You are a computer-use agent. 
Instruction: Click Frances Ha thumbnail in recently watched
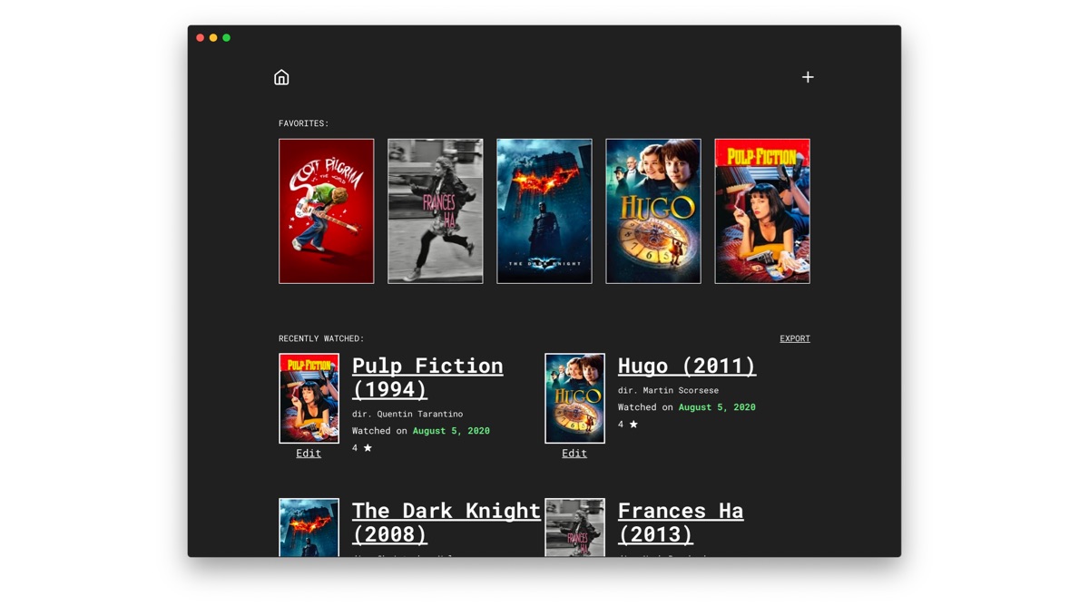click(x=574, y=527)
